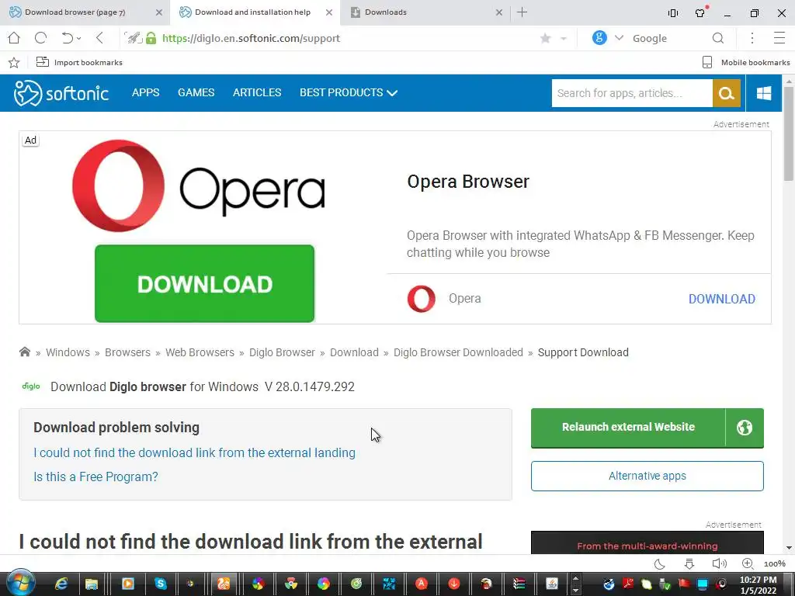Open the skin/T-shirt theme icon

[700, 12]
